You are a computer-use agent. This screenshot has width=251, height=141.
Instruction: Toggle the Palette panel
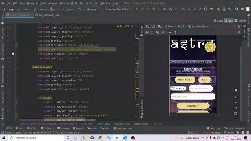point(142,31)
